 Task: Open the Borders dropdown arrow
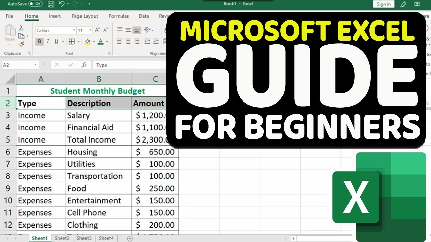tap(78, 42)
